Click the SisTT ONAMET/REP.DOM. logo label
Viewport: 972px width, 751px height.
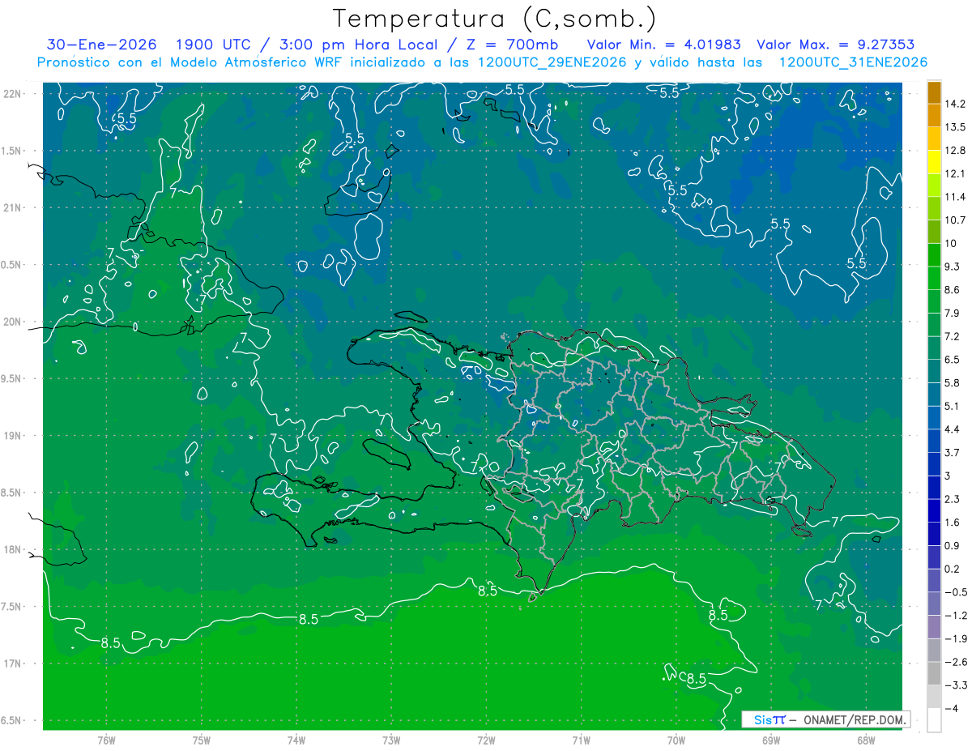click(x=825, y=719)
